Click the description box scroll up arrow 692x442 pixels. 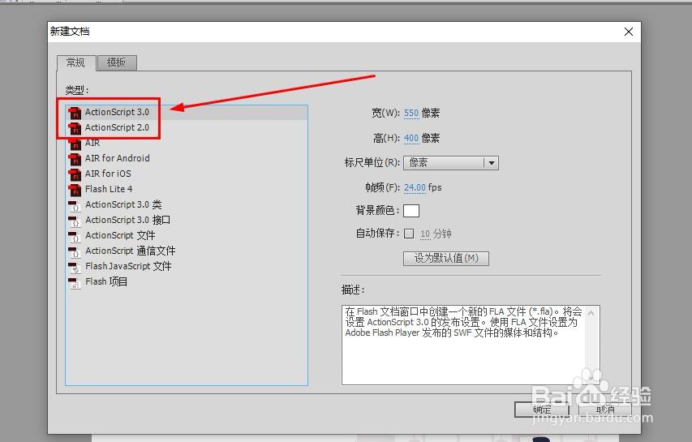[591, 313]
